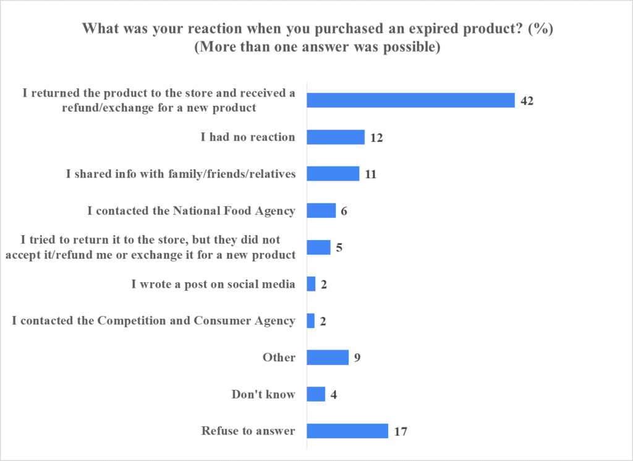
Task: Select the 17 data label
Action: pos(400,431)
